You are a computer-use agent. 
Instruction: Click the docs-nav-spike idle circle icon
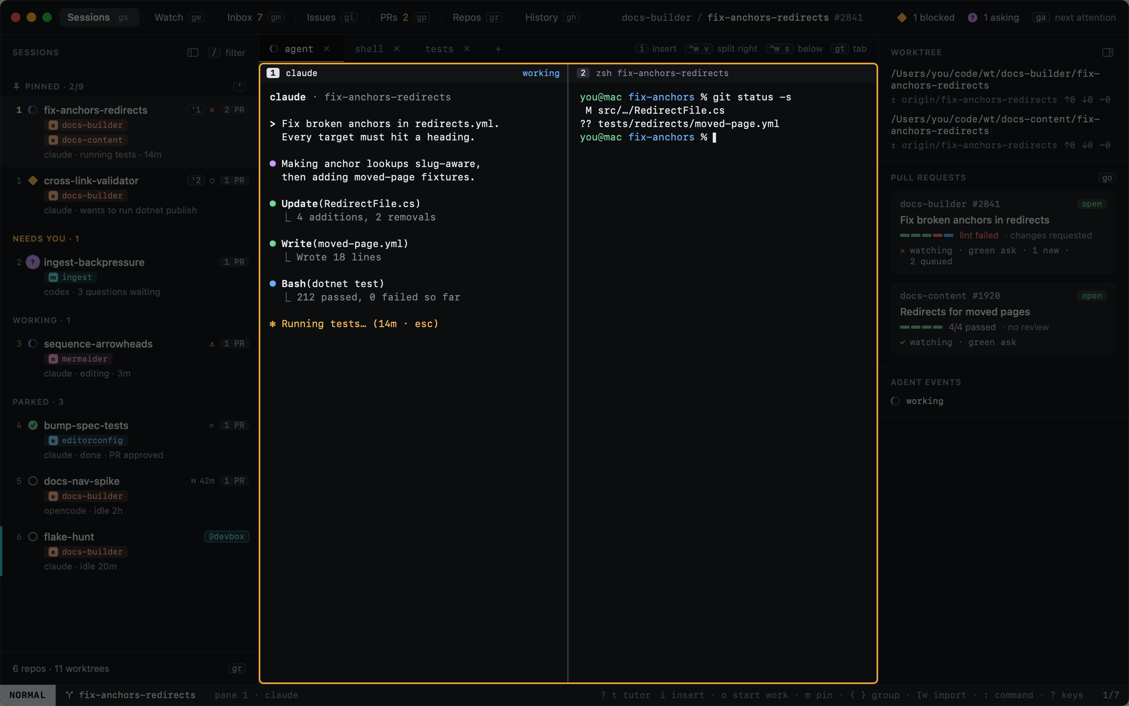coord(33,480)
